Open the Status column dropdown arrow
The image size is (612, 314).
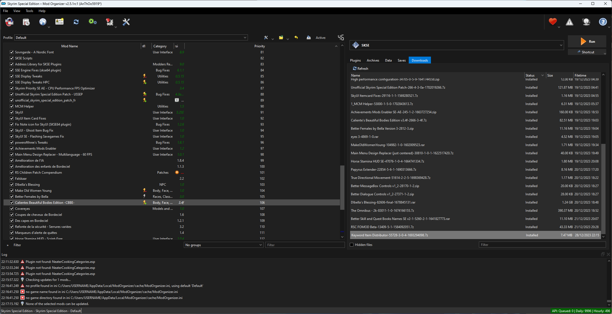tap(542, 75)
